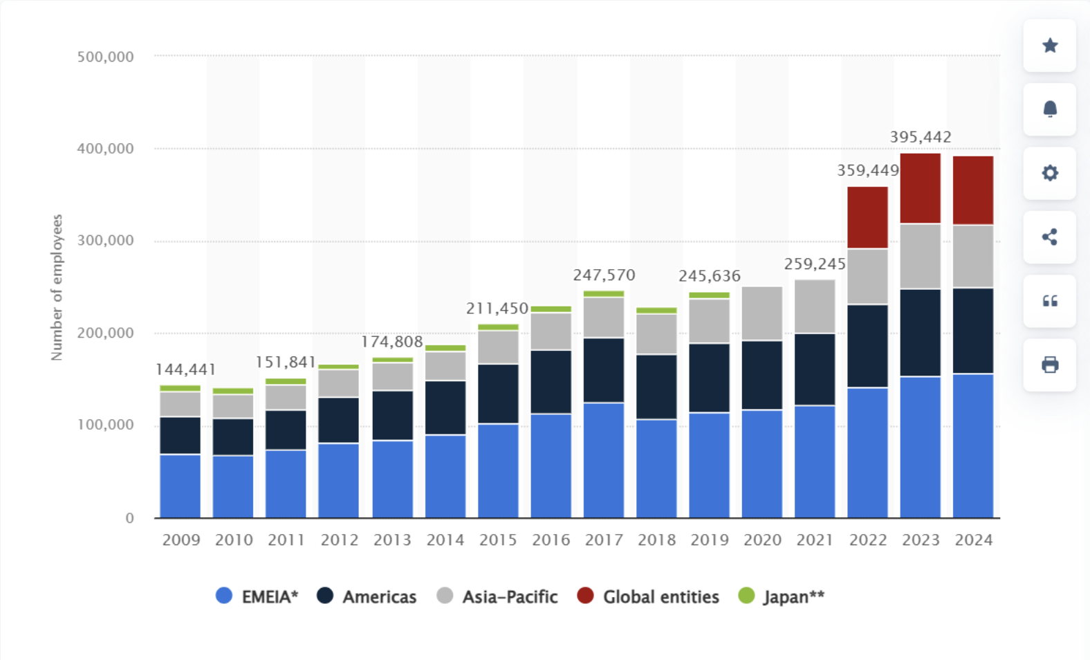Screen dimensions: 1090x660
Task: Click the red Global entities legend dot
Action: pyautogui.click(x=586, y=596)
